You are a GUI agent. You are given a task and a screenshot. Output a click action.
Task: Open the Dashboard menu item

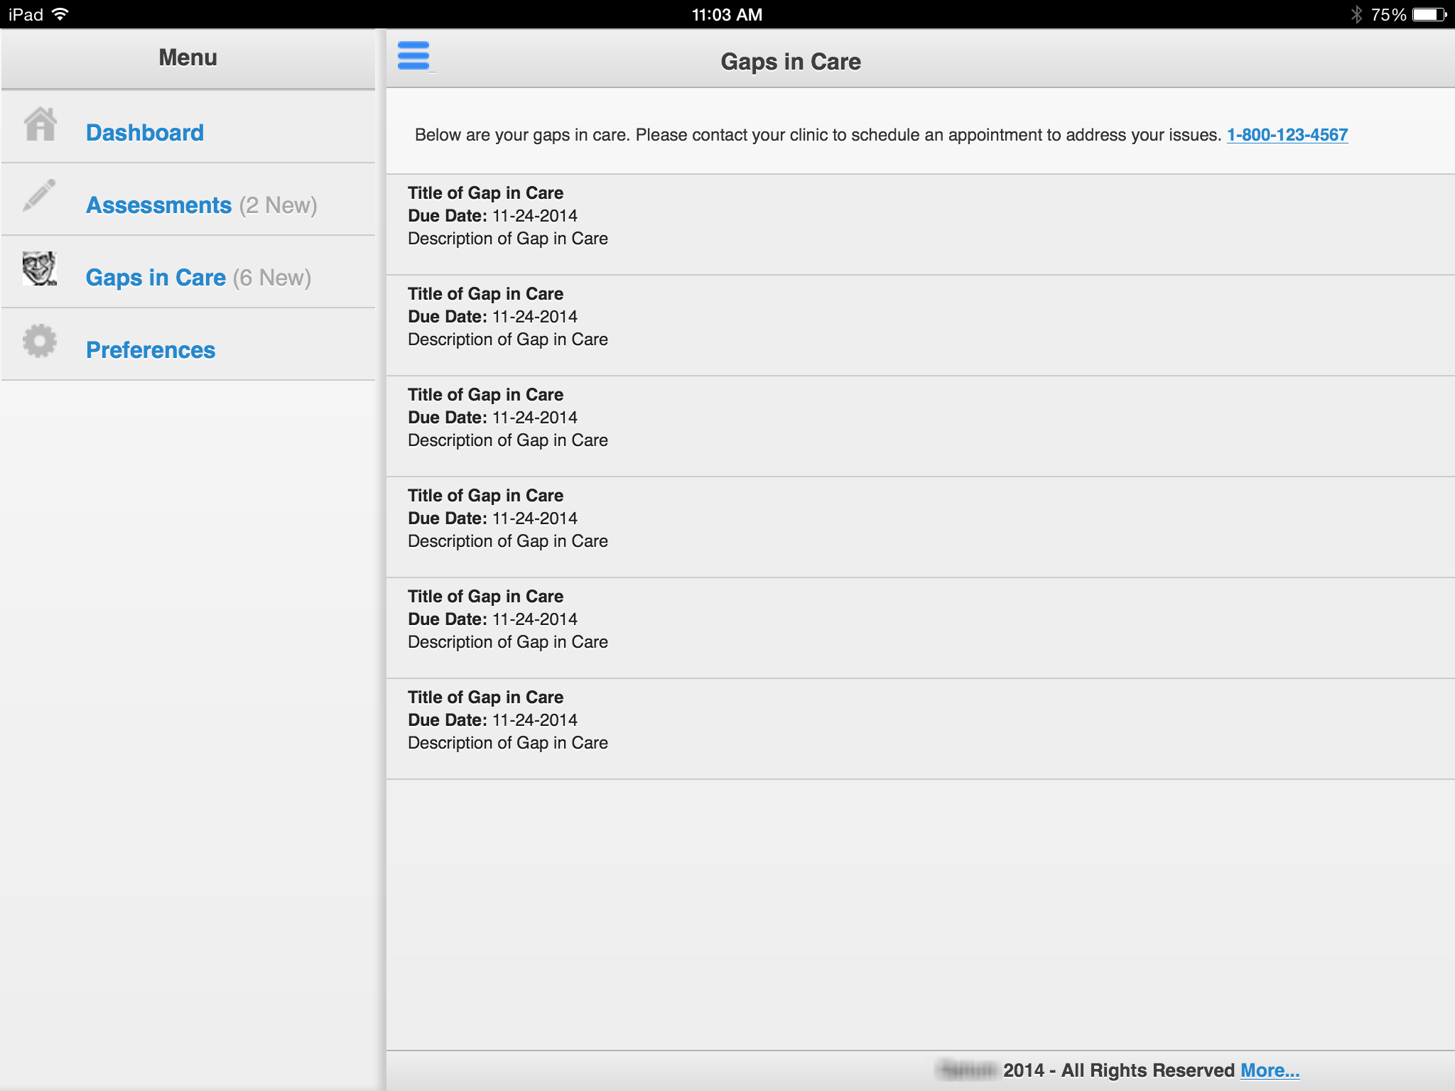click(x=145, y=133)
